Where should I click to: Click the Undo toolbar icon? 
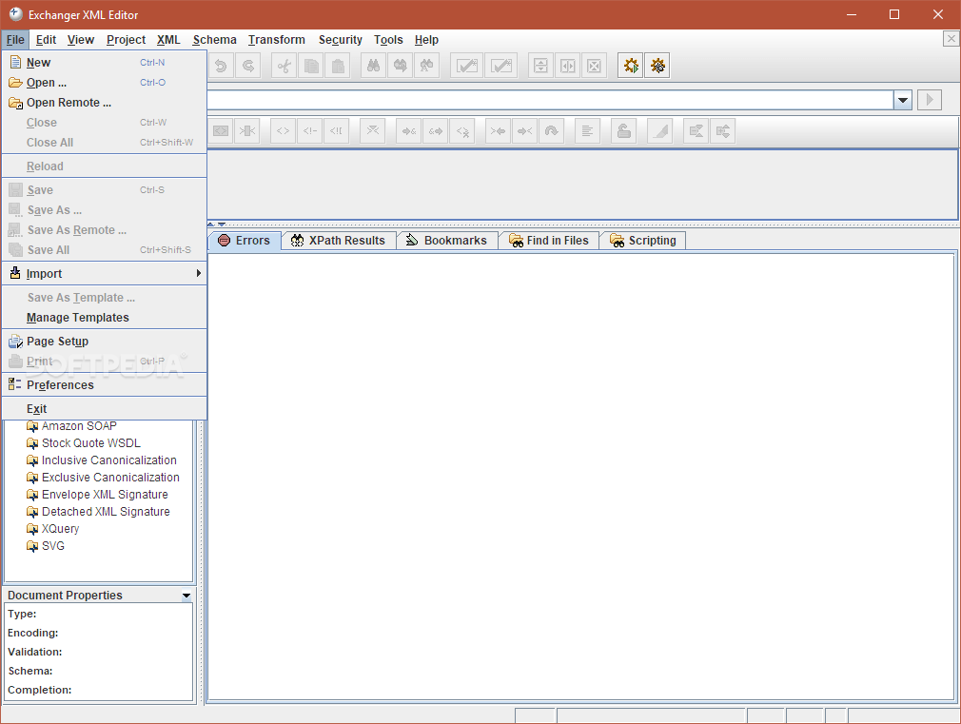(222, 66)
